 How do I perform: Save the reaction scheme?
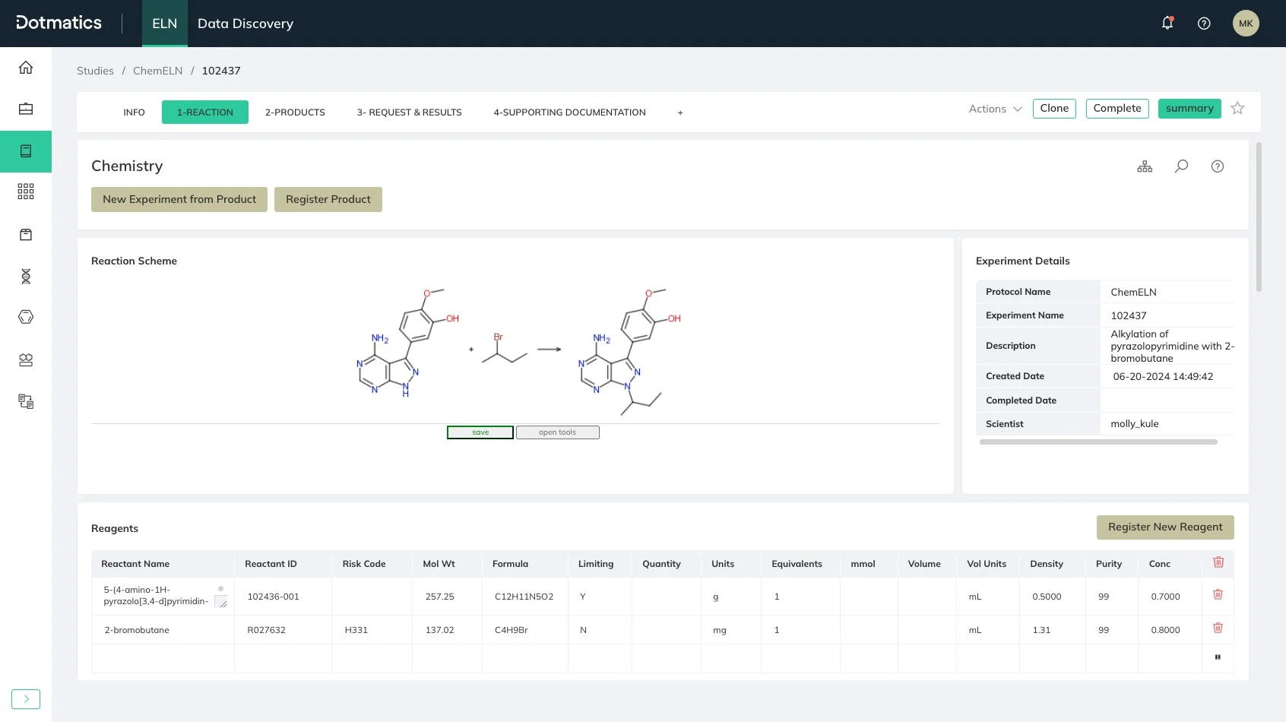(x=480, y=432)
